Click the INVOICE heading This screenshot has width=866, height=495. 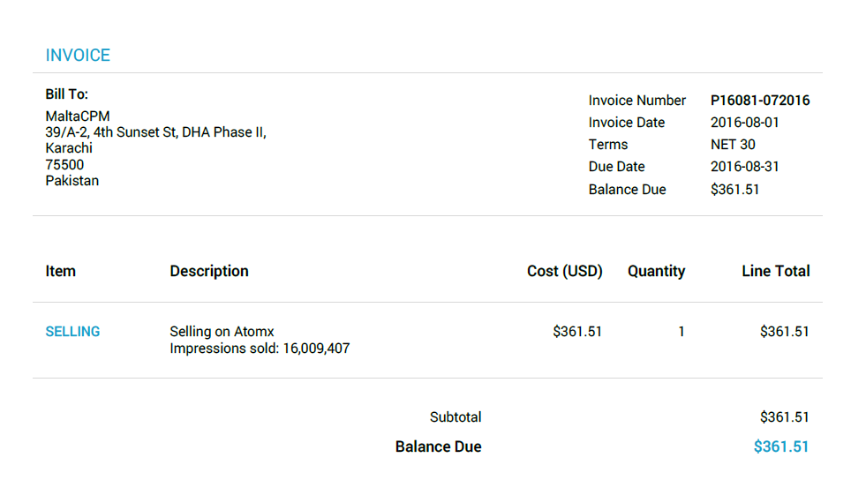coord(78,56)
